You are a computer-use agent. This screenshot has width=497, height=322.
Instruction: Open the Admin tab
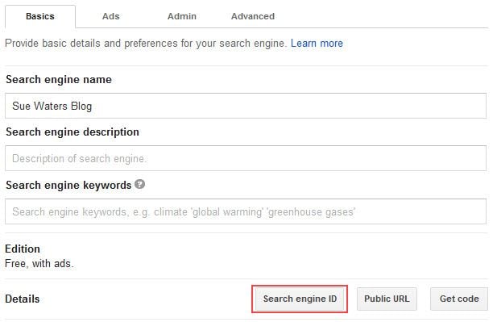click(x=181, y=16)
